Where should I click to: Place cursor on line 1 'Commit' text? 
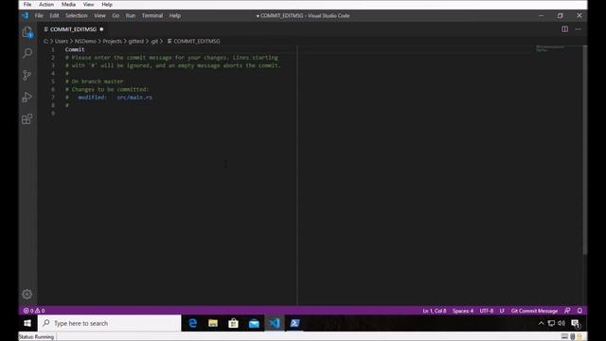point(75,49)
